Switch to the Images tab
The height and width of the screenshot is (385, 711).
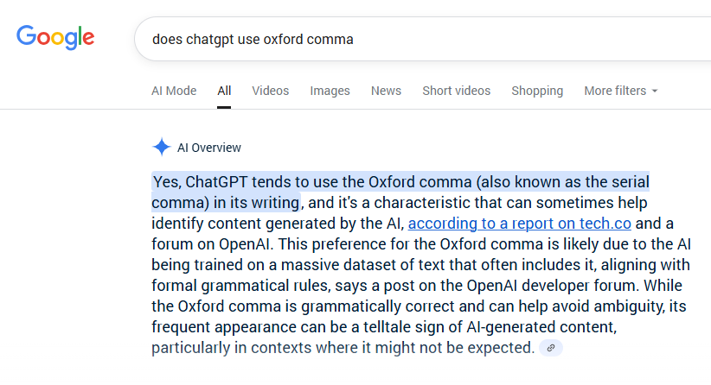[330, 91]
